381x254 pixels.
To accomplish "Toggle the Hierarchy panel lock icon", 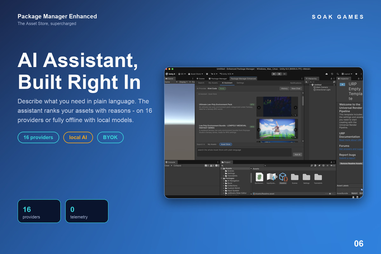I will 331,78.
